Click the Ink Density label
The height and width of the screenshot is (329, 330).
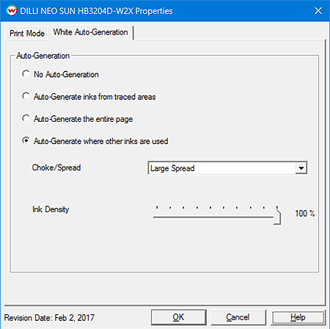coord(51,209)
